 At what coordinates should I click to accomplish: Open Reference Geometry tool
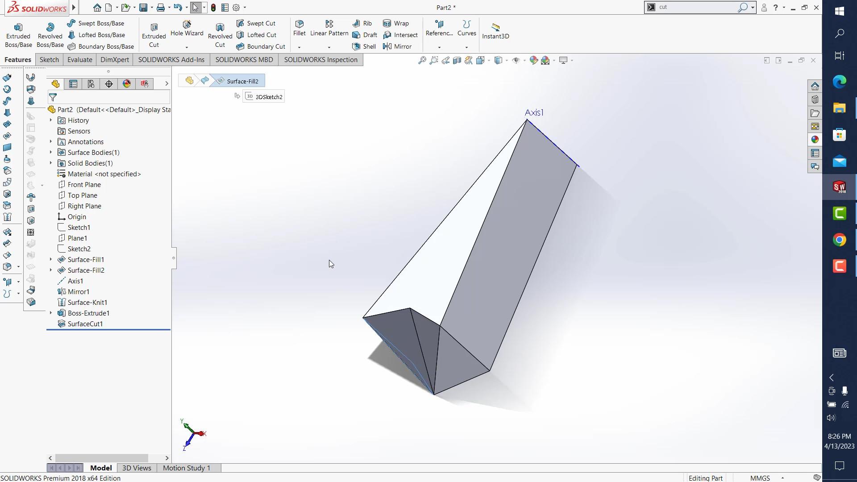[439, 28]
